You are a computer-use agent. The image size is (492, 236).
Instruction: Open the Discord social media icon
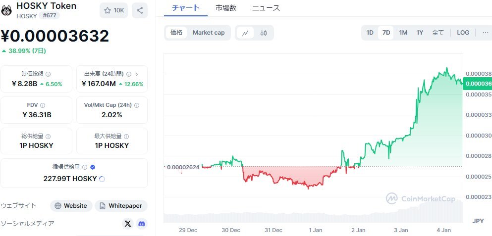[x=142, y=224]
